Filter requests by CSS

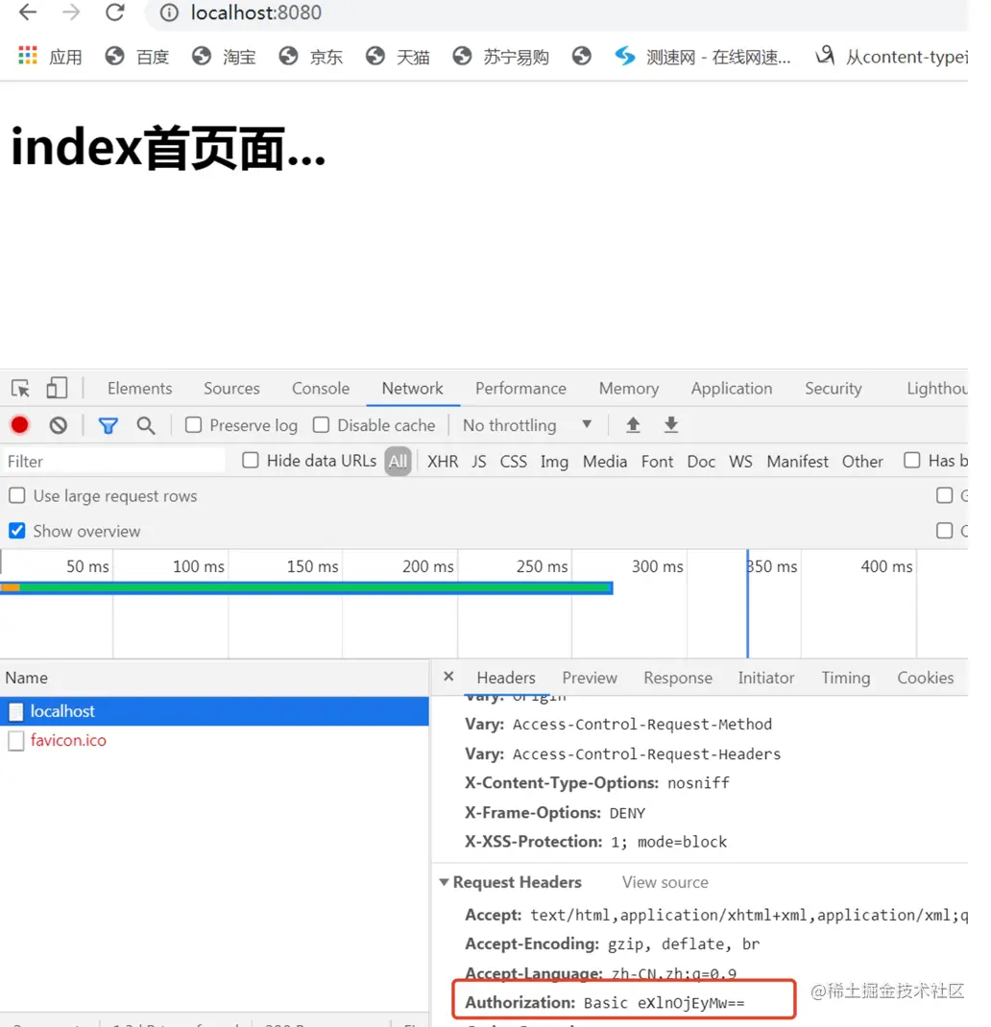pyautogui.click(x=513, y=461)
